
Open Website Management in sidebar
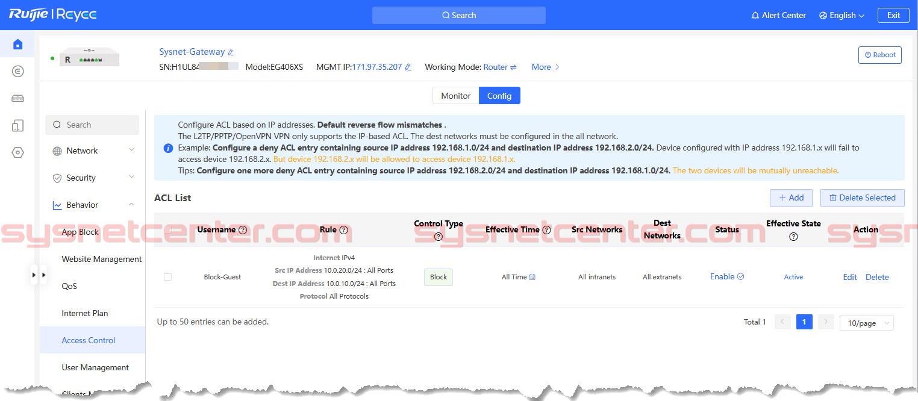click(x=101, y=259)
